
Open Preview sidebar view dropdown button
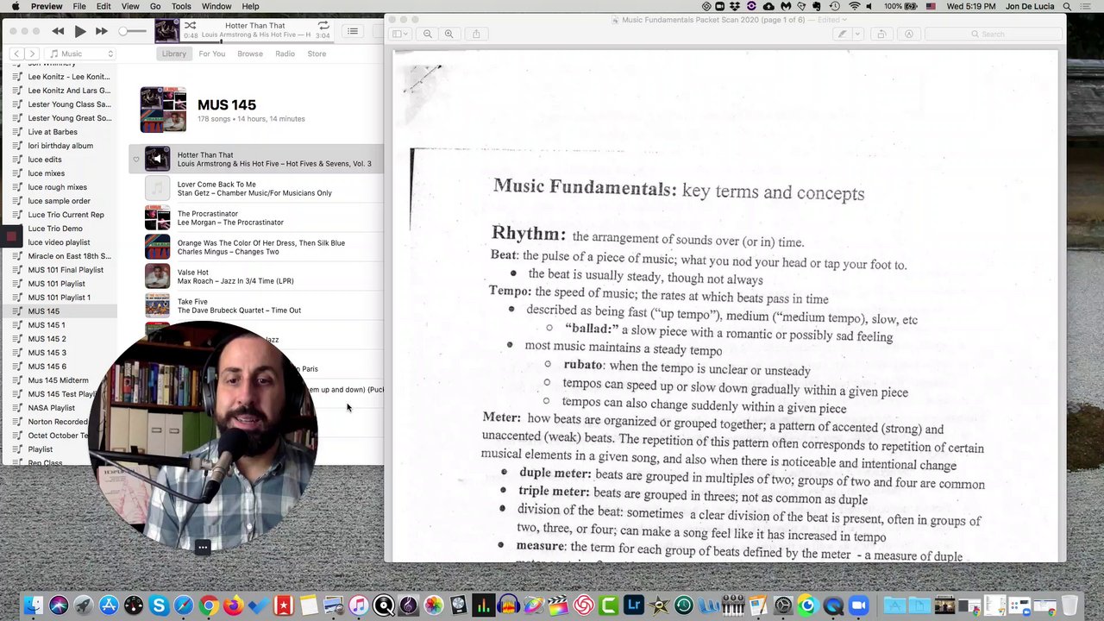click(399, 34)
